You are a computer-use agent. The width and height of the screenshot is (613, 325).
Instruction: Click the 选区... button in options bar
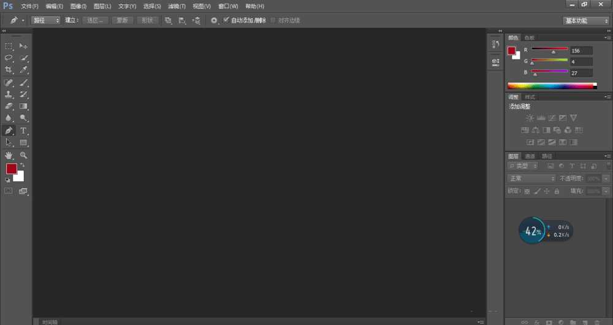(96, 20)
